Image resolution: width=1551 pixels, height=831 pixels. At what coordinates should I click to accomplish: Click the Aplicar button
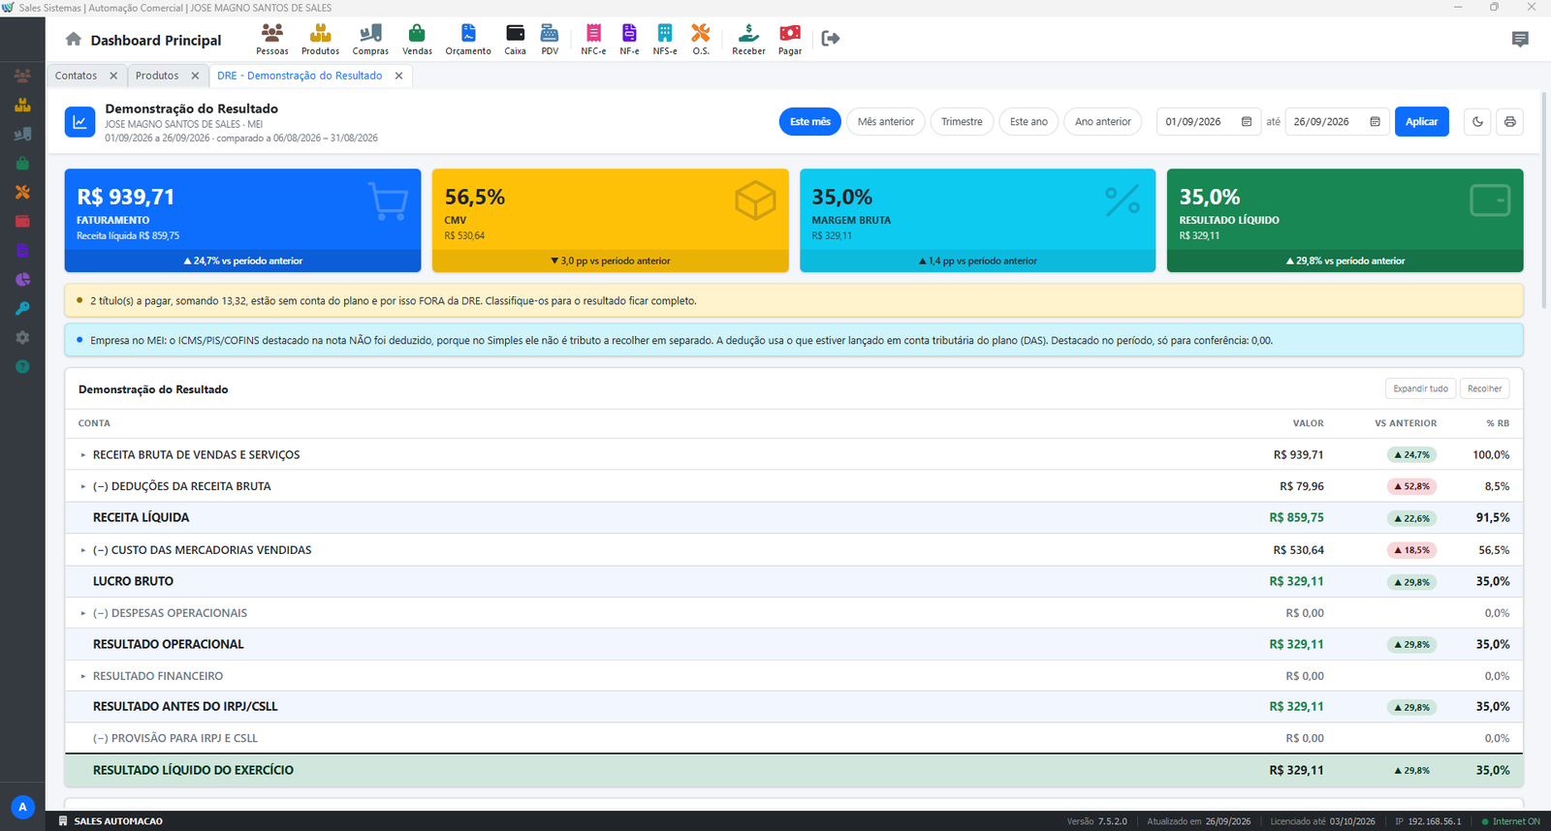(1421, 122)
